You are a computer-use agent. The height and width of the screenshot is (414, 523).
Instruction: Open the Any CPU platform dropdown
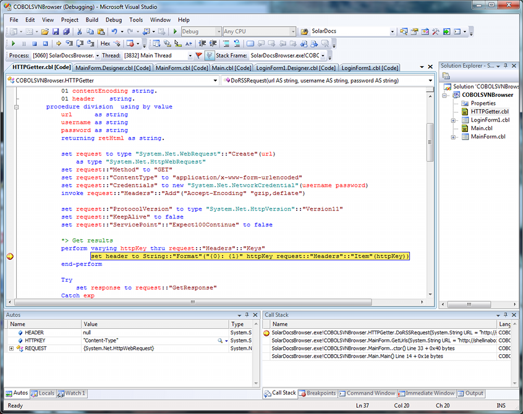point(293,31)
